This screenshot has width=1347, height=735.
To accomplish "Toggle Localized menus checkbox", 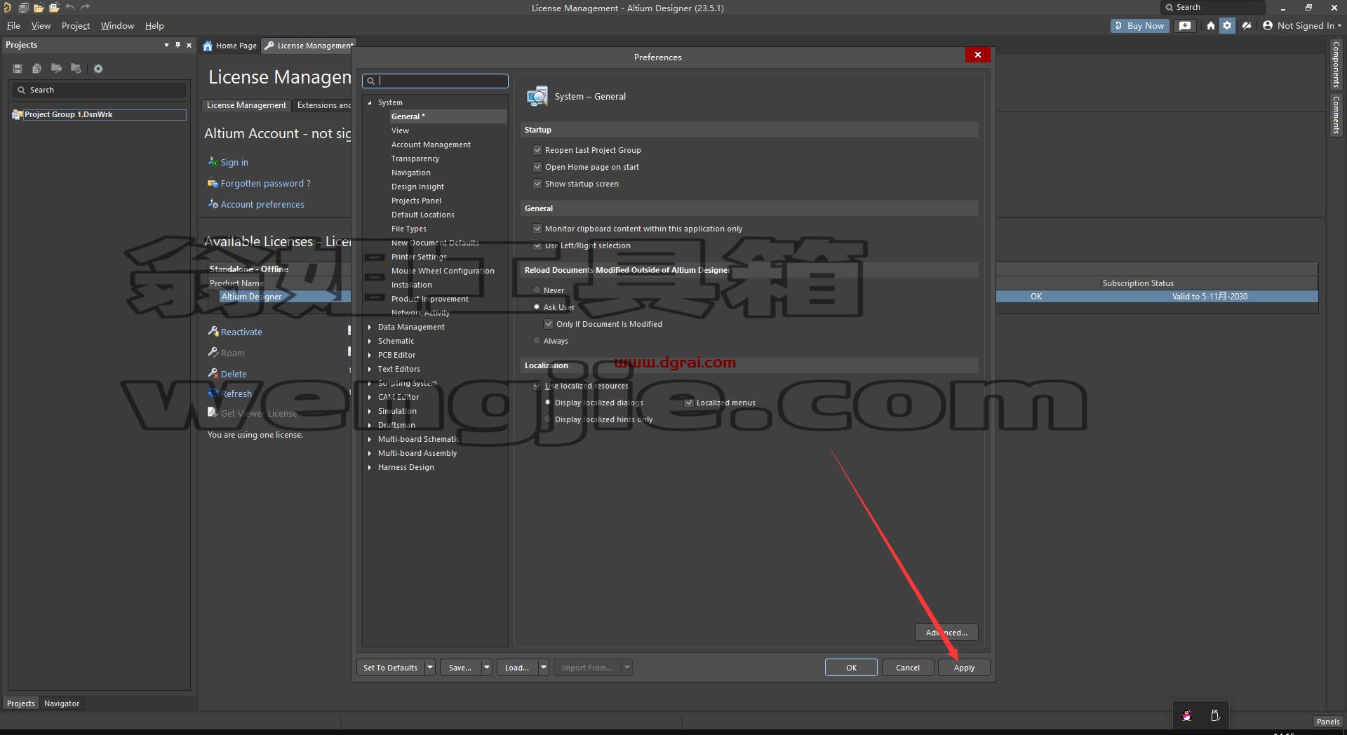I will point(689,403).
